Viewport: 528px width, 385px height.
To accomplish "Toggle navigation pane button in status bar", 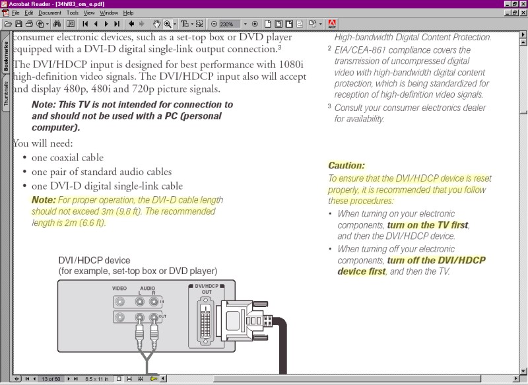I will click(17, 379).
